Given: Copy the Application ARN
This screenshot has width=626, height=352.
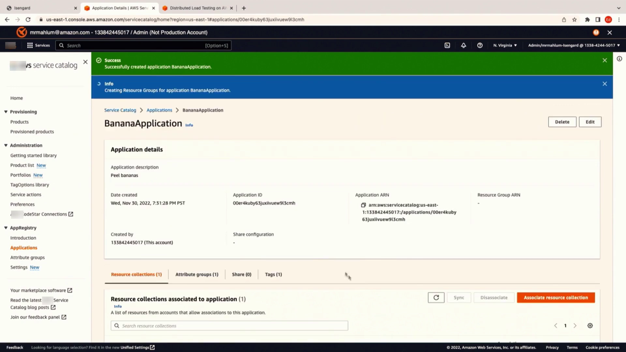Looking at the screenshot, I should pyautogui.click(x=363, y=205).
